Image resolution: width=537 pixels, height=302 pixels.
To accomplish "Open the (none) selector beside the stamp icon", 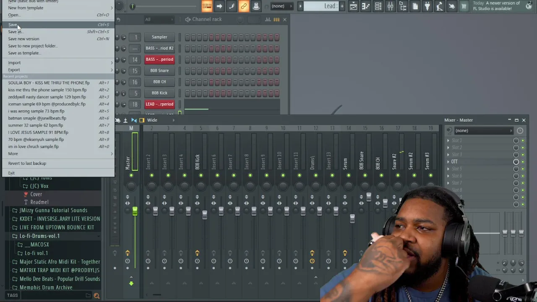I will 281,6.
